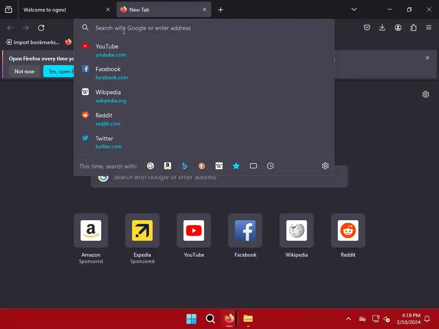The image size is (439, 329).
Task: Search this time with Amazon icon
Action: pyautogui.click(x=168, y=166)
